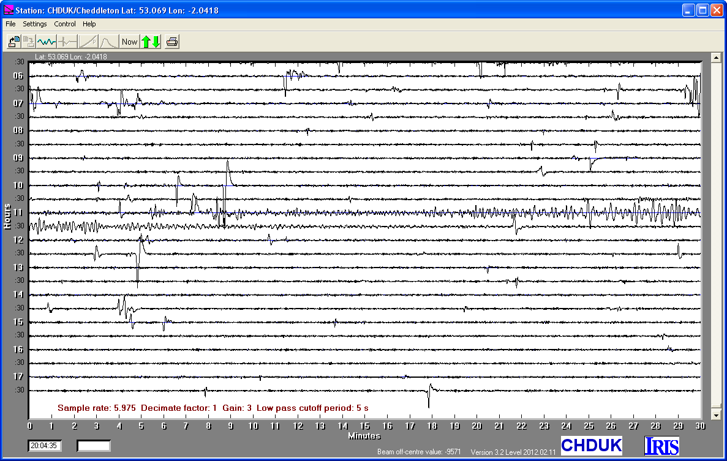Open the Help menu
Viewport: 727px width, 461px height.
pyautogui.click(x=89, y=24)
